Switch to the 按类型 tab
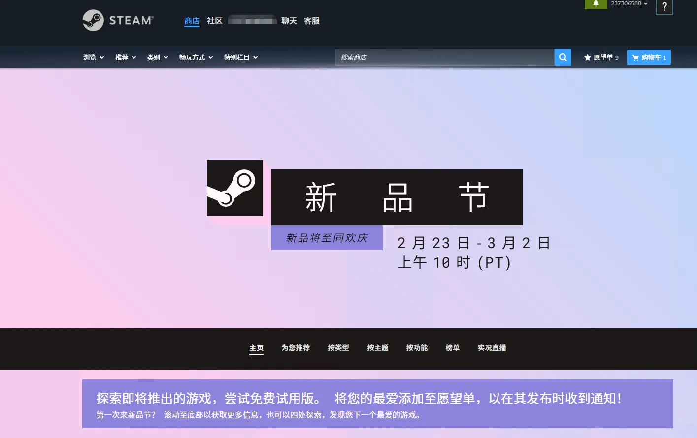This screenshot has height=438, width=697. click(338, 348)
